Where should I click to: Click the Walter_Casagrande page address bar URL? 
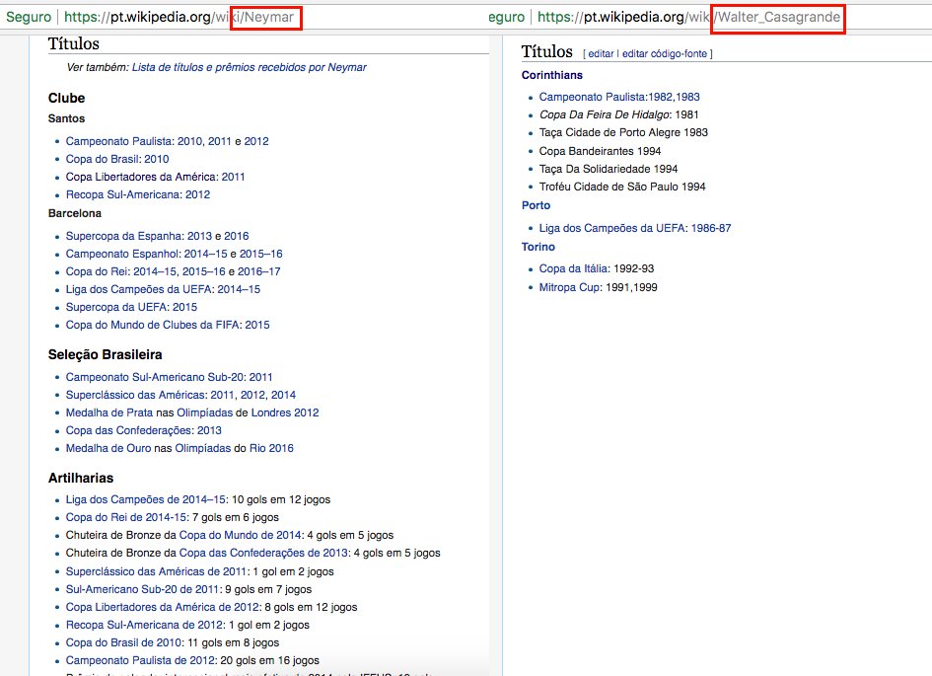(688, 17)
